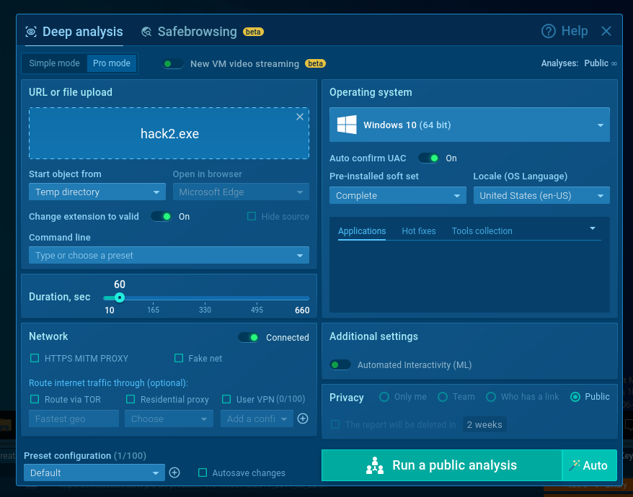
Task: Switch to Safebrowsing tab
Action: tap(202, 32)
